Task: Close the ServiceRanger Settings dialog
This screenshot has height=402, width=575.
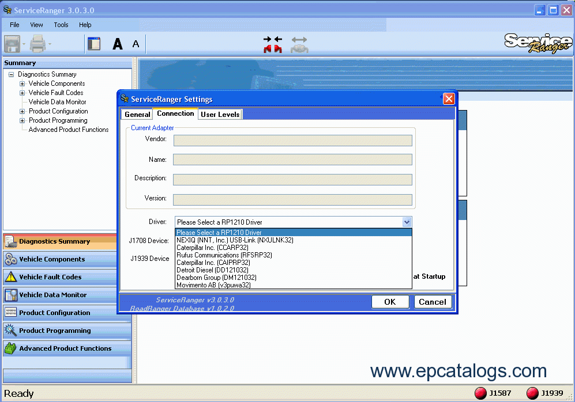Action: click(x=449, y=99)
